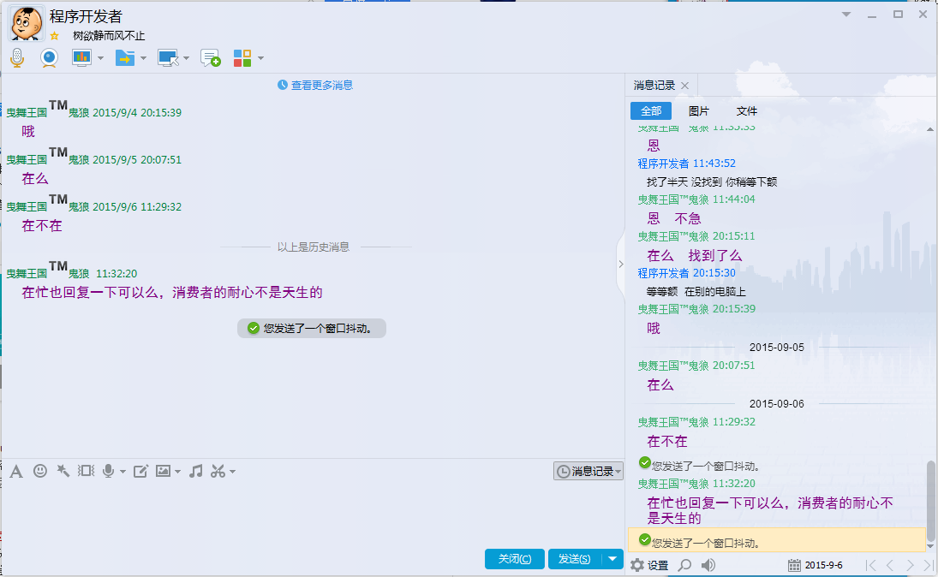938x577 pixels.
Task: Go to first page of history
Action: (x=871, y=565)
